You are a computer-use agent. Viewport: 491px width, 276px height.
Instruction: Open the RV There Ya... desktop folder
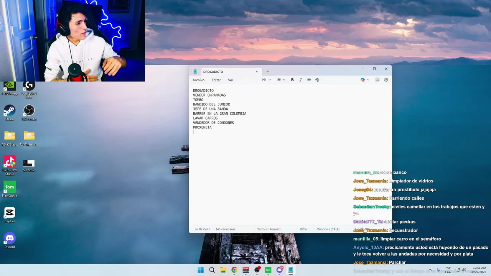(29, 138)
